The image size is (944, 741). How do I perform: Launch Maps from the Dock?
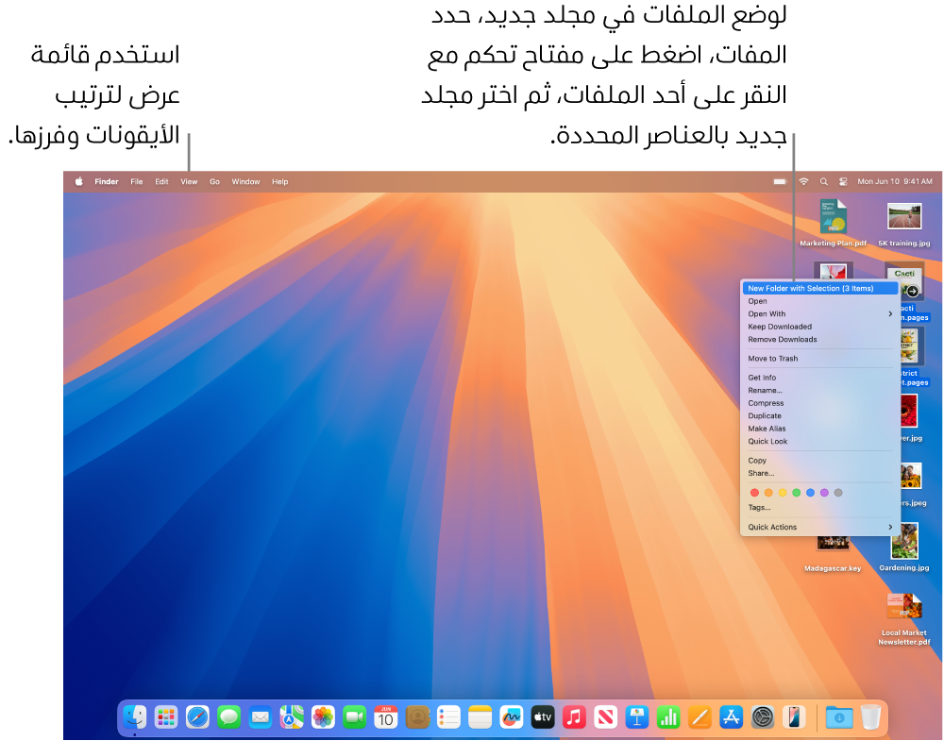[x=292, y=716]
